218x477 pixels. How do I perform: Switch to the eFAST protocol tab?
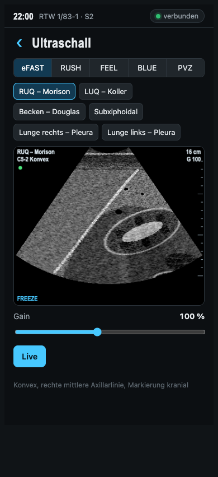click(33, 68)
